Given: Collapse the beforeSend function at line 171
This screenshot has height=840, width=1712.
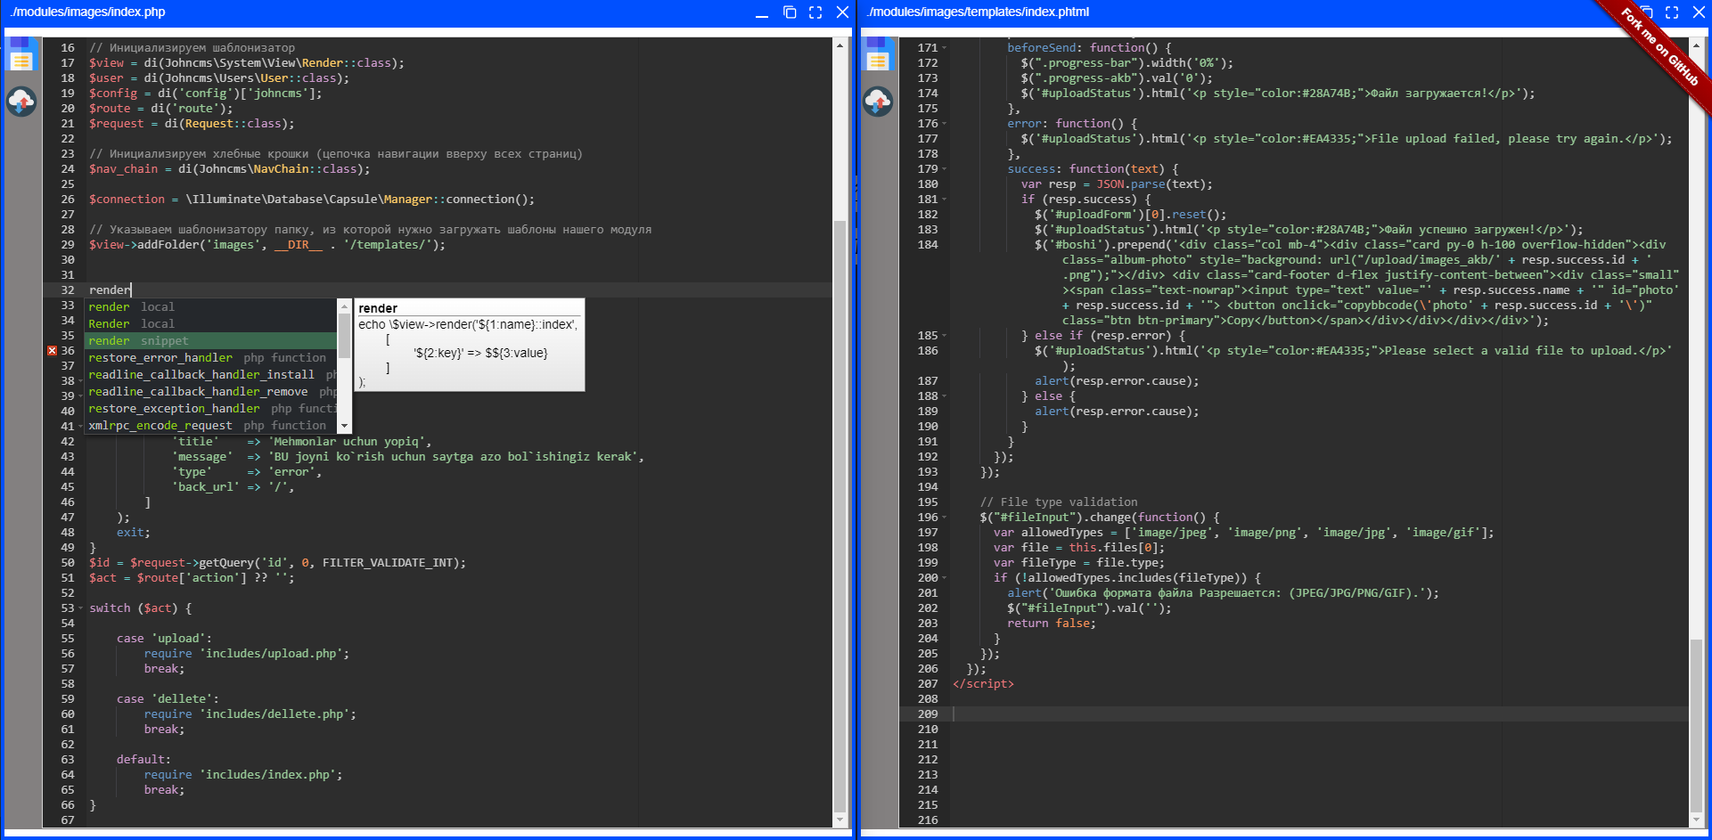Looking at the screenshot, I should [945, 48].
